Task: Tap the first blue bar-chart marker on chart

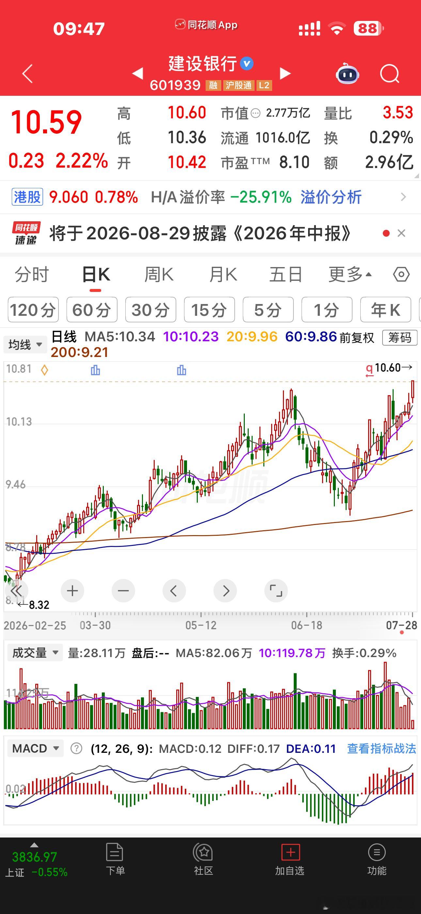Action: (x=95, y=370)
